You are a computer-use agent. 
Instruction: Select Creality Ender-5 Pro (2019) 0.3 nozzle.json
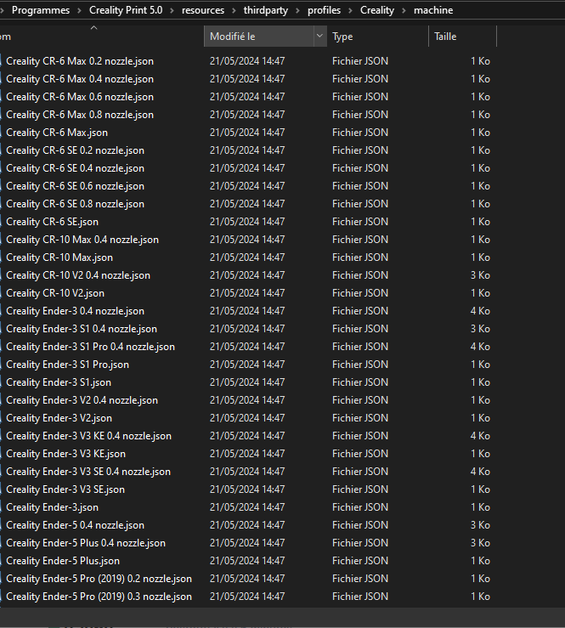(x=99, y=596)
